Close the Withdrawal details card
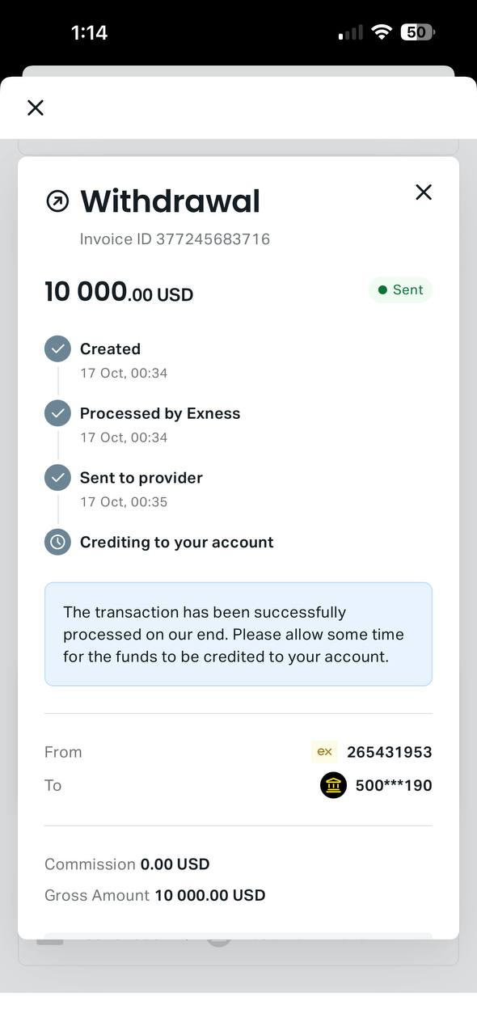Viewport: 477px width, 1035px height. [424, 192]
